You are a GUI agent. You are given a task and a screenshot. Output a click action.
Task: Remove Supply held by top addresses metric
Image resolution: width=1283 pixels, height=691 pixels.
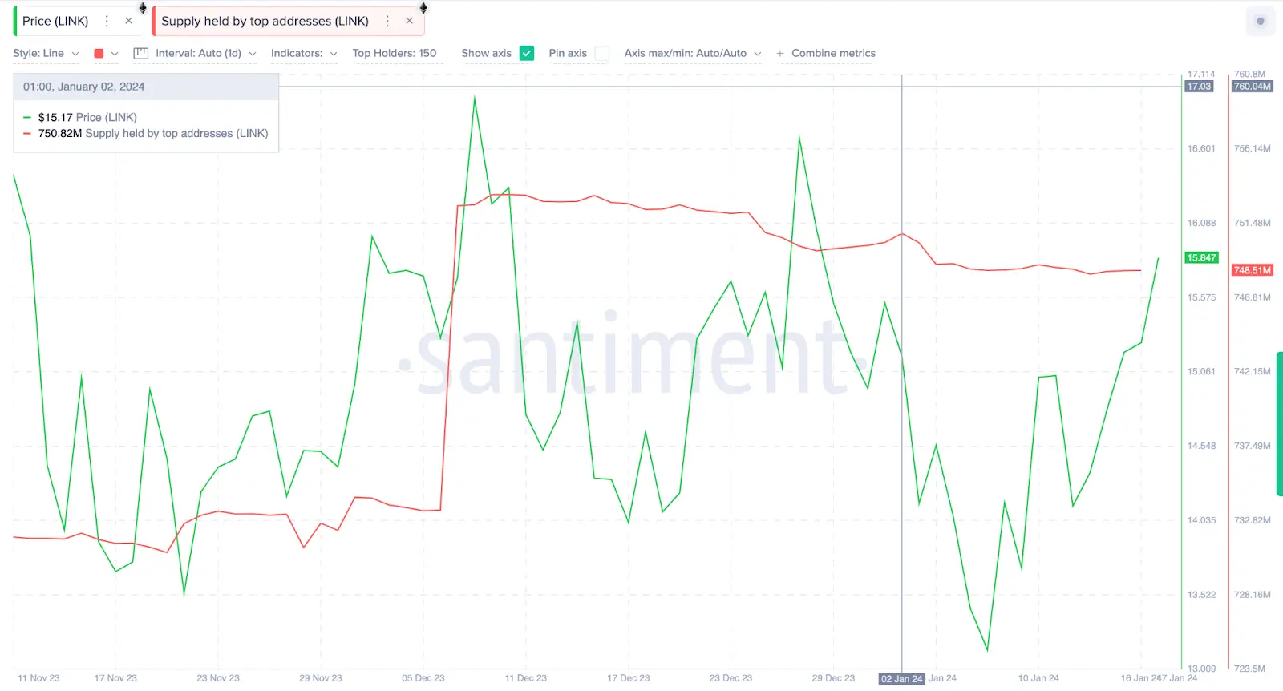[x=410, y=21]
